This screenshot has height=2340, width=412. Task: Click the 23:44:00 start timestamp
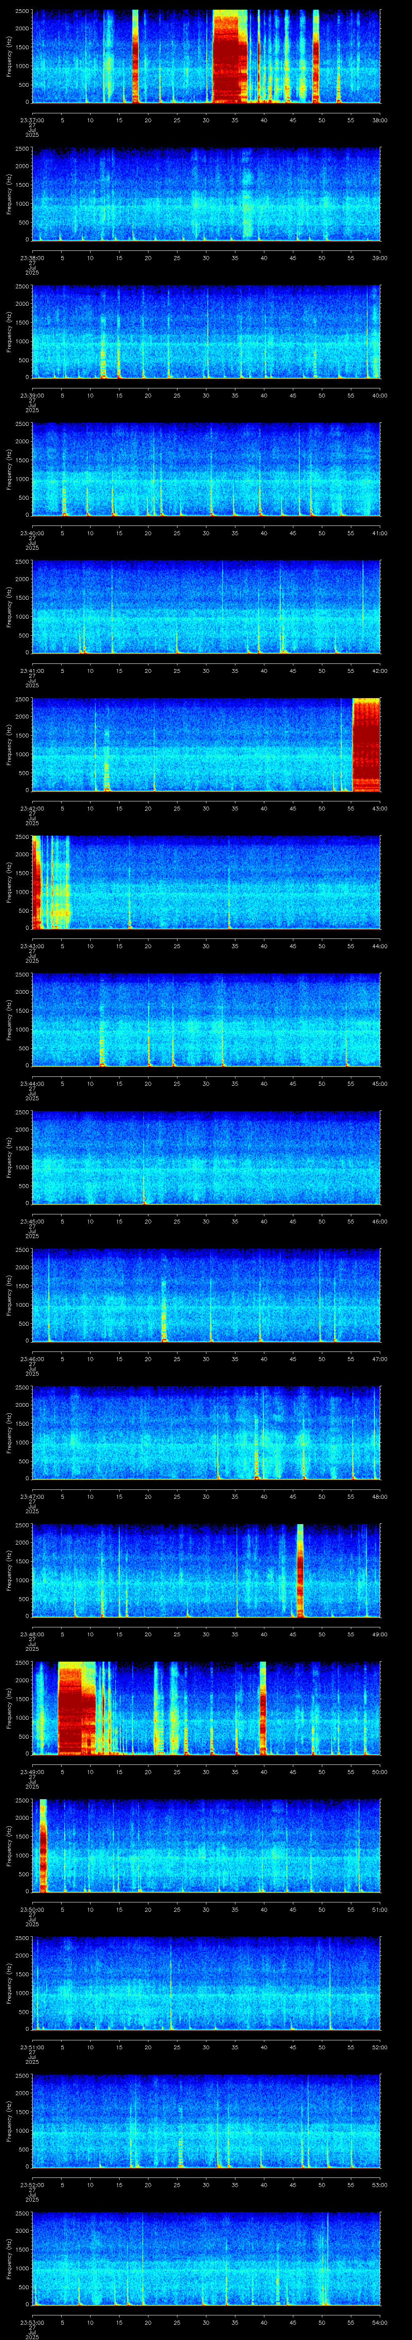(32, 1084)
